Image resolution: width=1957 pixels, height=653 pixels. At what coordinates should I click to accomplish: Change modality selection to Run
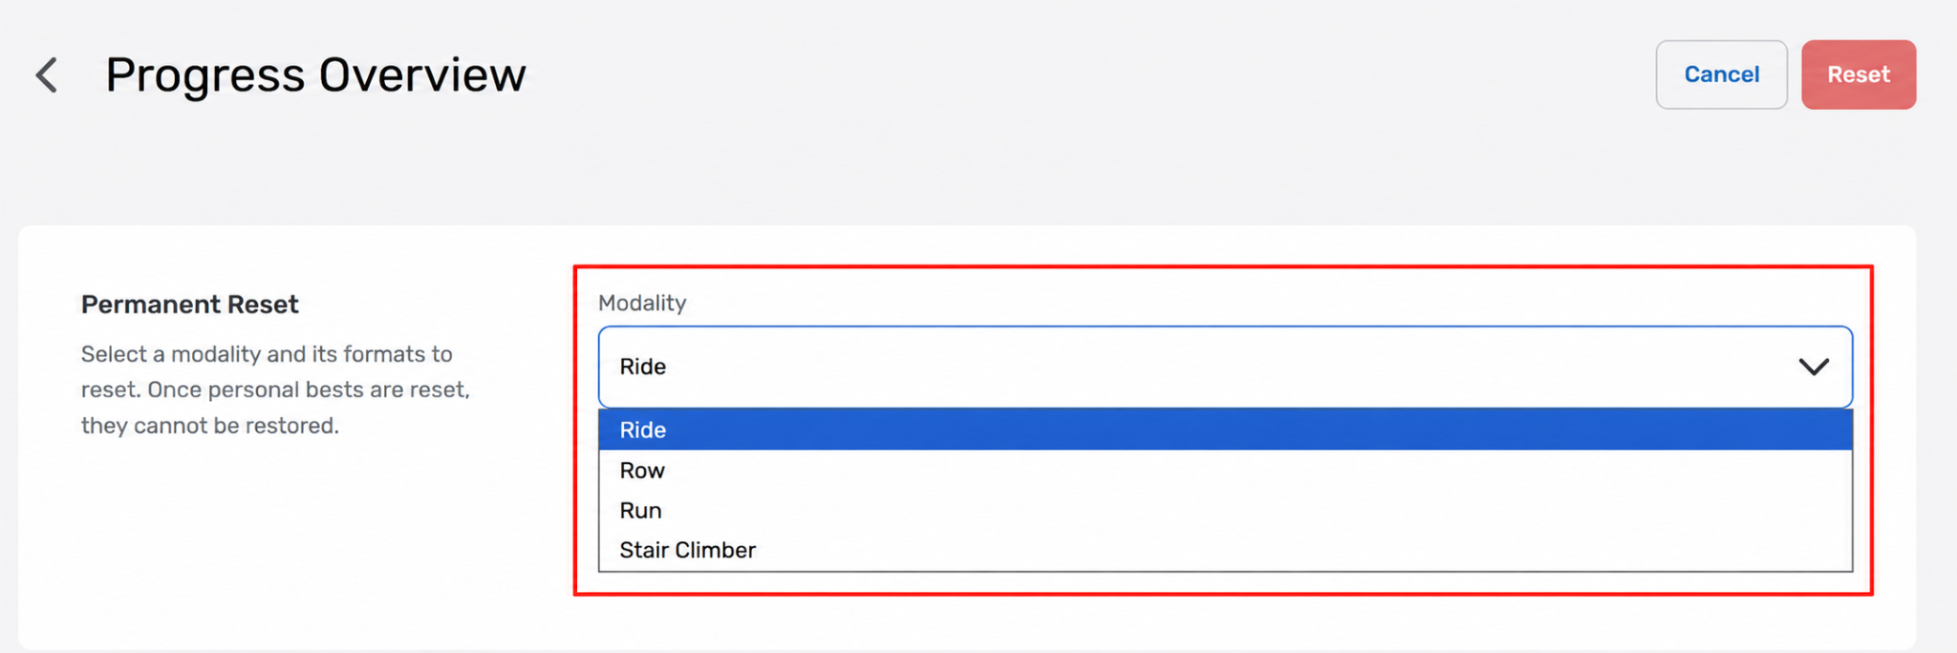1225,510
